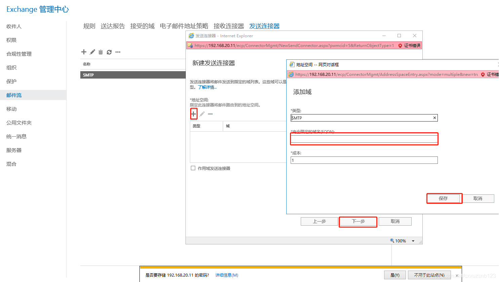Sort by the Name (名称) column header
The height and width of the screenshot is (282, 499).
click(x=87, y=64)
